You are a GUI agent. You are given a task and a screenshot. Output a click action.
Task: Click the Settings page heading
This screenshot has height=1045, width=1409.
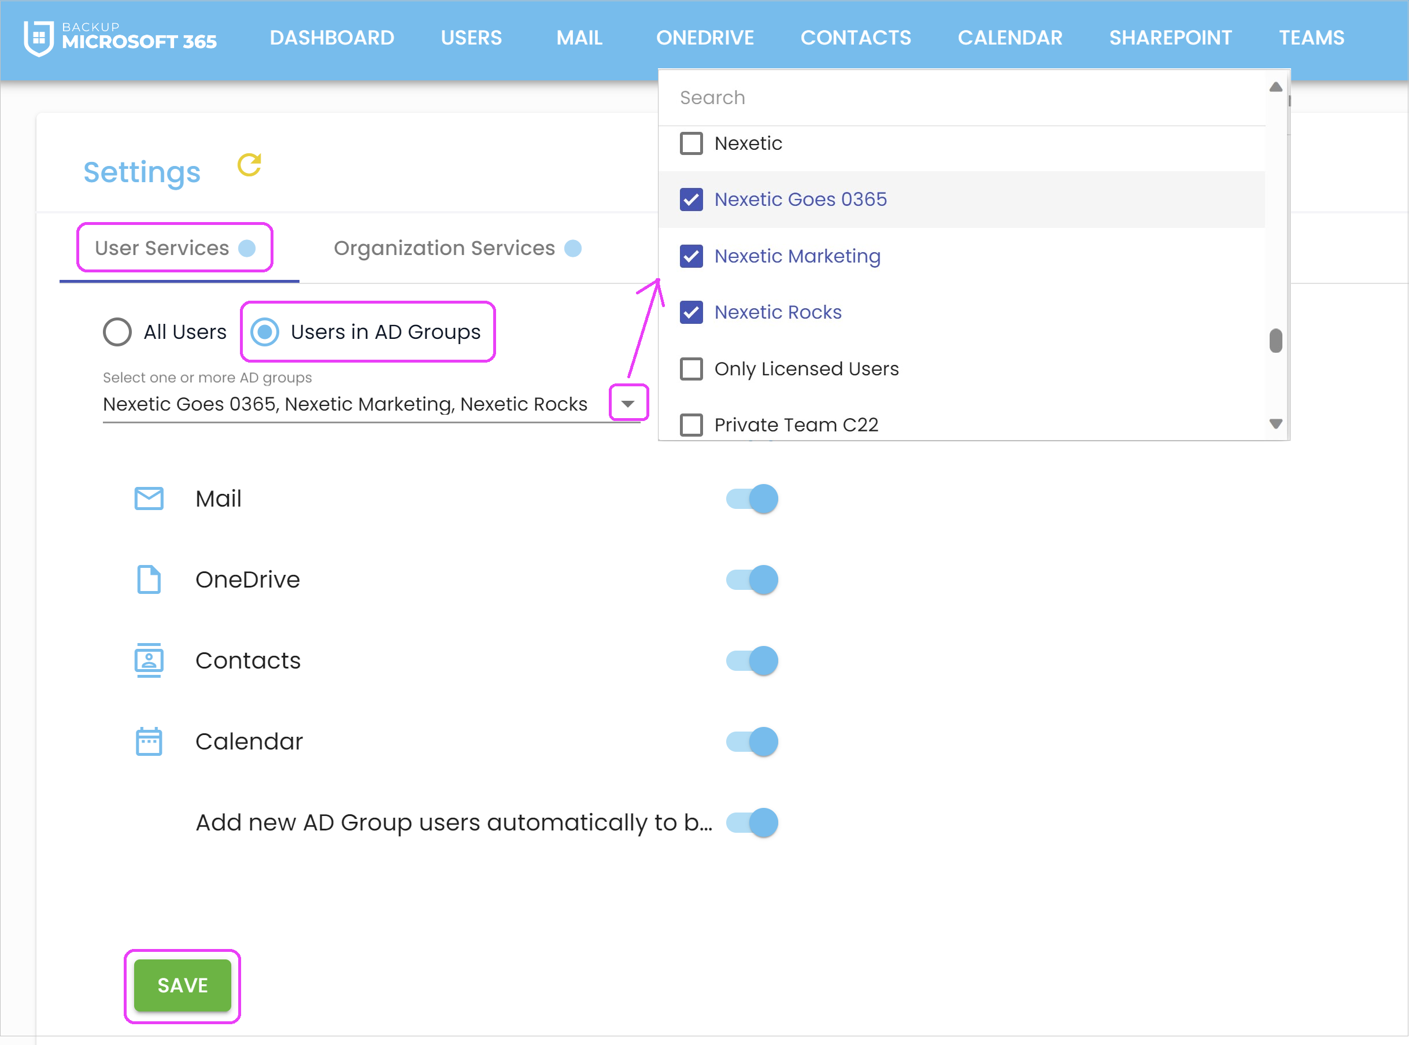142,172
